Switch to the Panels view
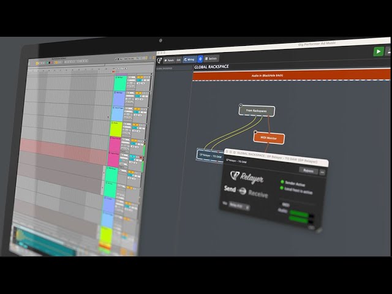Viewport: 392px width, 294px height. coord(169,60)
